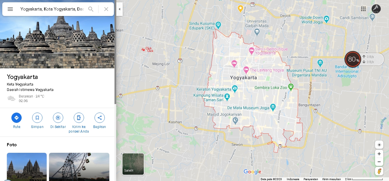Select the Swiss-Belboutique Yogyakarta hotel pin
The height and width of the screenshot is (181, 389).
[x=251, y=51]
